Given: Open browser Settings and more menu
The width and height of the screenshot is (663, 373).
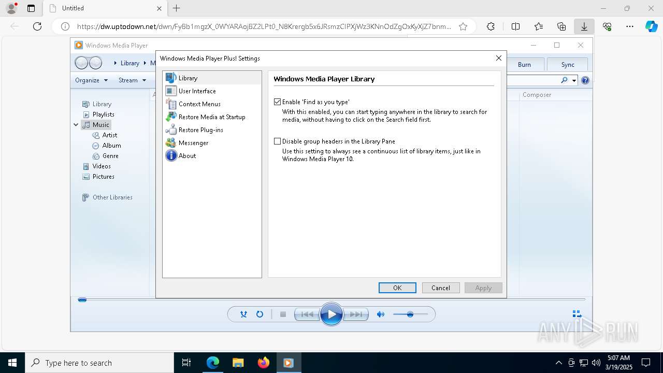Looking at the screenshot, I should (630, 26).
